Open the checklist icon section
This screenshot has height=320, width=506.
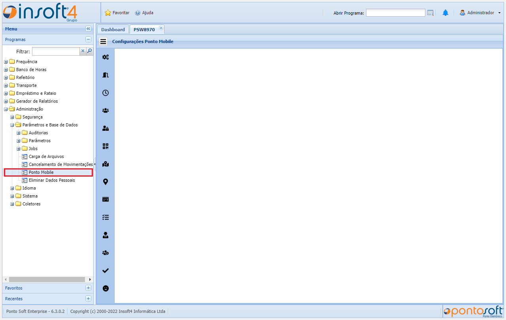(106, 217)
